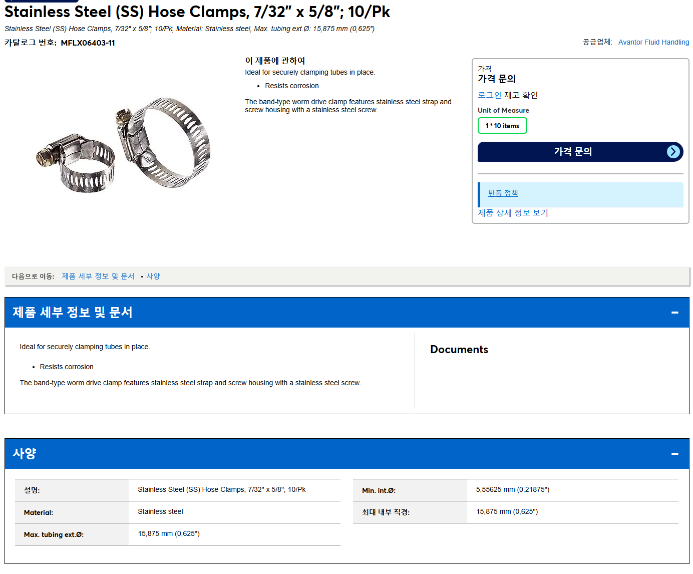Open the 반품 정책 link
Screen dimensions: 693x574
pyautogui.click(x=503, y=193)
